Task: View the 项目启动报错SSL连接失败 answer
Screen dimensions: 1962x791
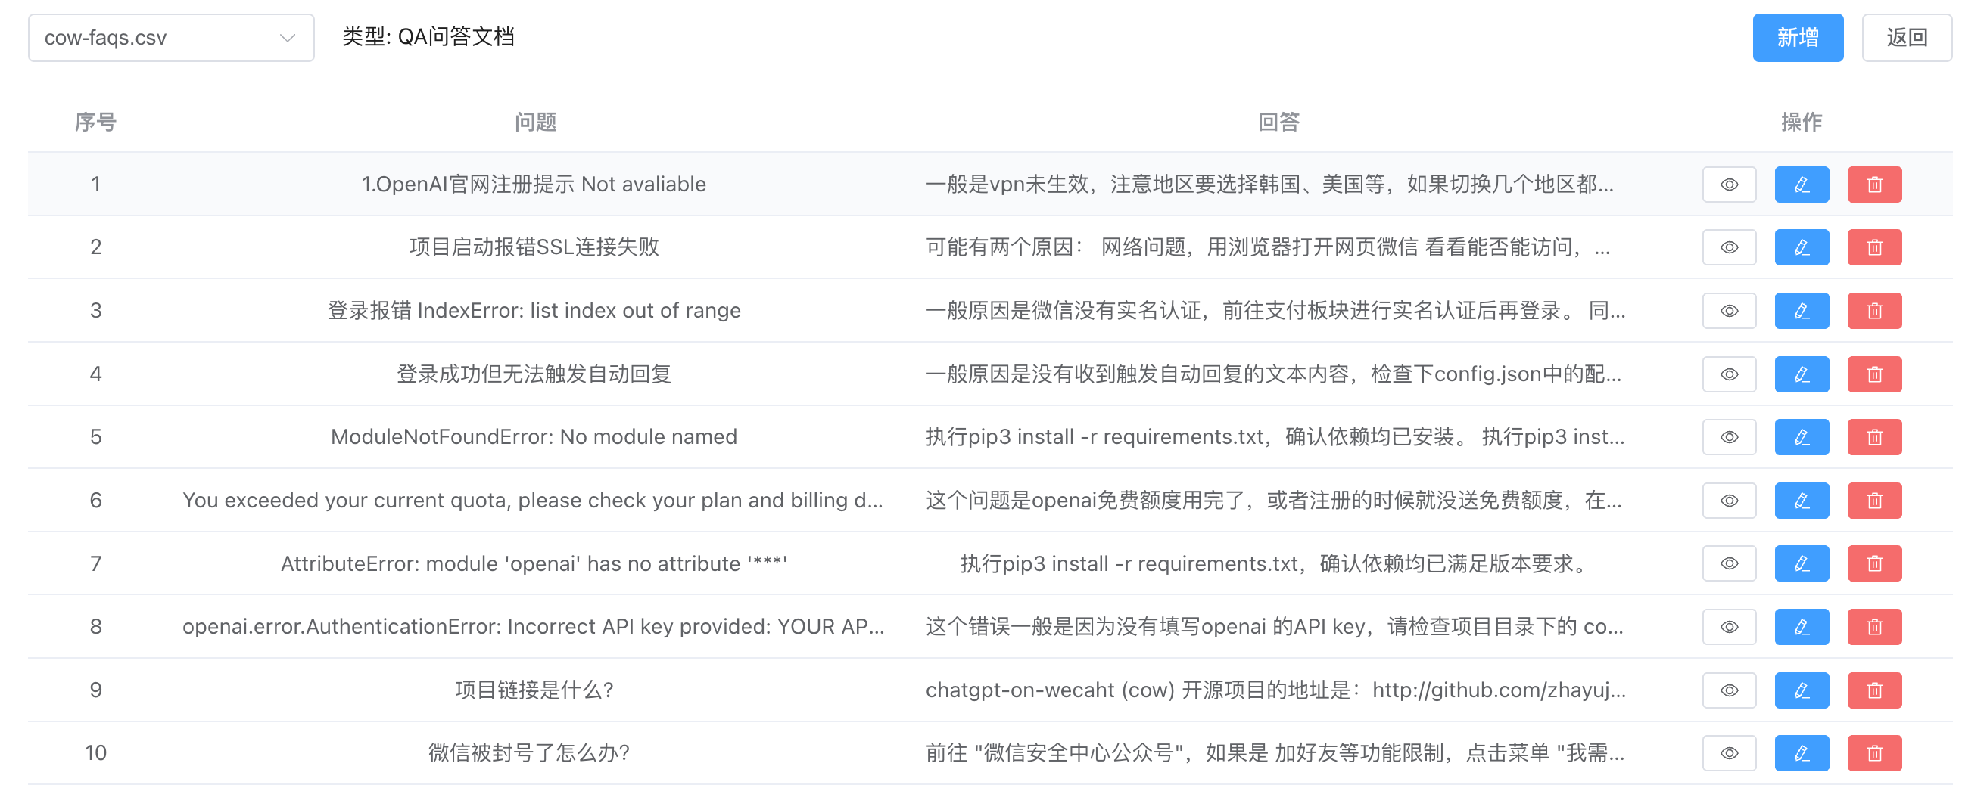Action: [1728, 247]
